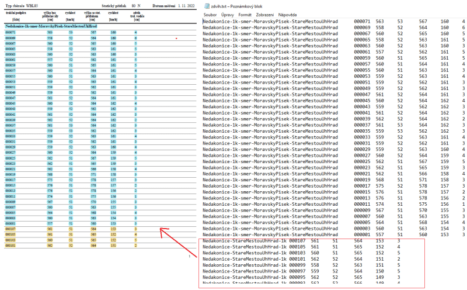Click Notepad line Nedakonice-StareMestouUhHrad-1k 000101
The height and width of the screenshot is (290, 467).
coord(301,259)
